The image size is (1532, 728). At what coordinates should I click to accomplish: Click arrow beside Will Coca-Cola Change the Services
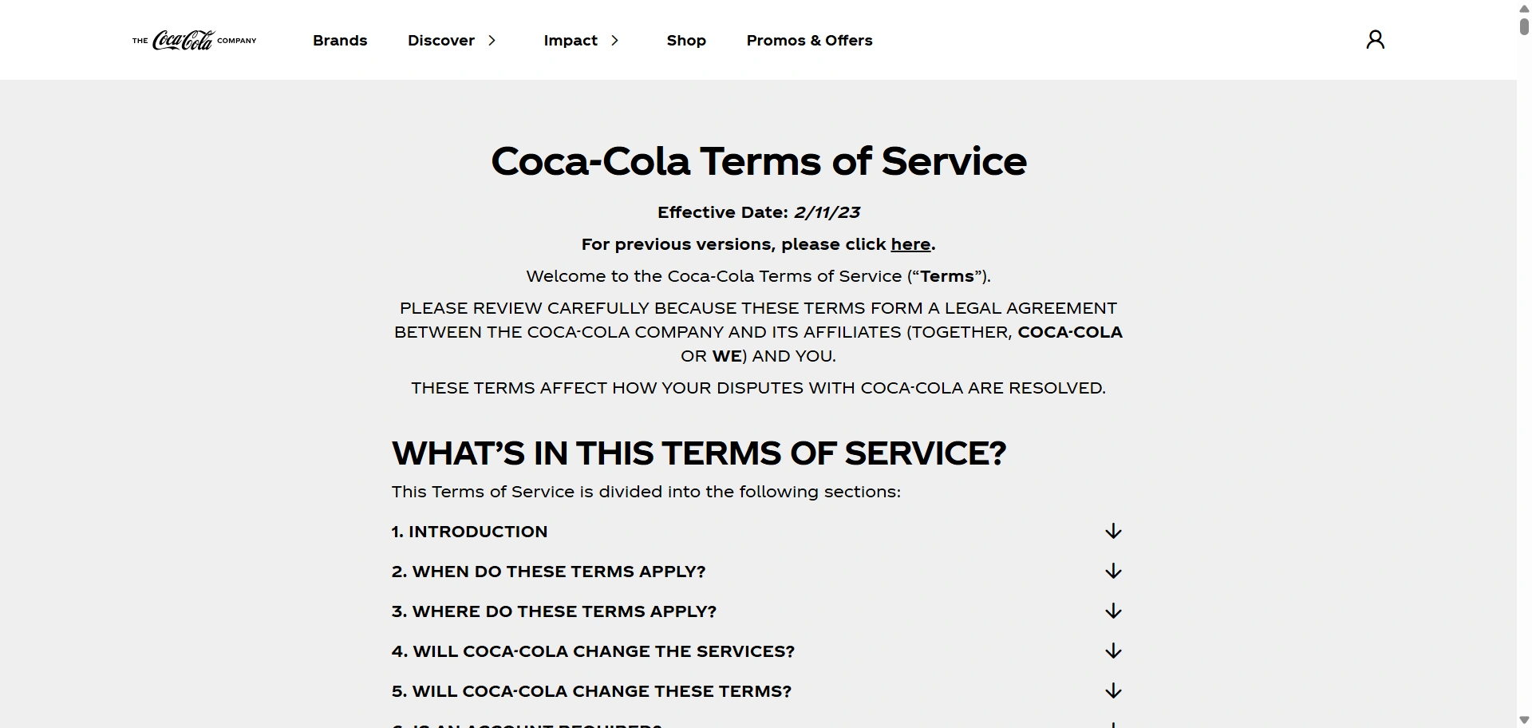click(x=1113, y=651)
